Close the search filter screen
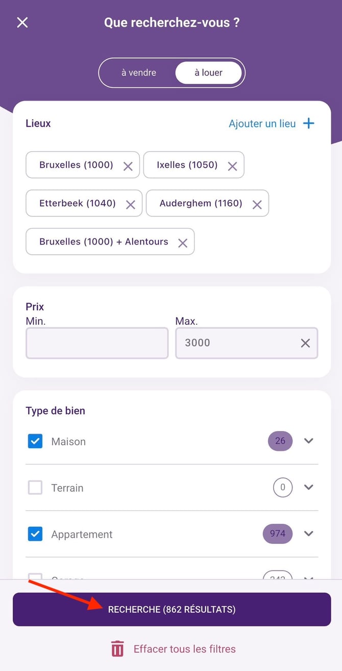The image size is (342, 671). [22, 22]
